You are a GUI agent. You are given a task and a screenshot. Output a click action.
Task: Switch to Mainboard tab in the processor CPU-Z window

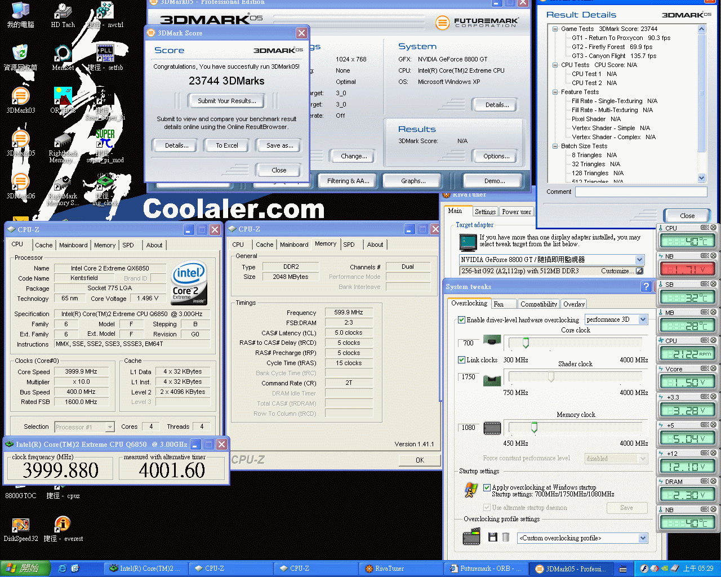click(x=73, y=245)
